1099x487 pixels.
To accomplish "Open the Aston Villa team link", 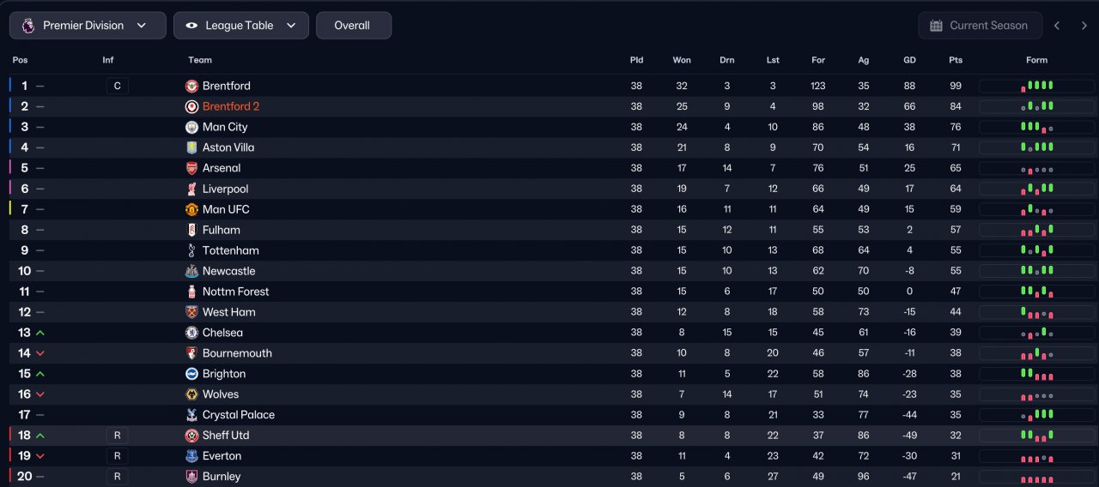I will click(x=228, y=147).
